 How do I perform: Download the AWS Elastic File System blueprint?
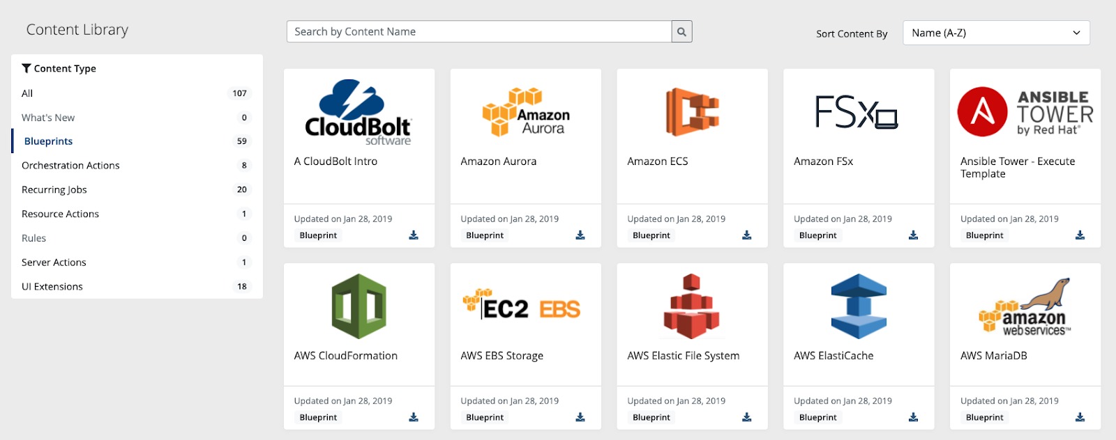pos(747,417)
